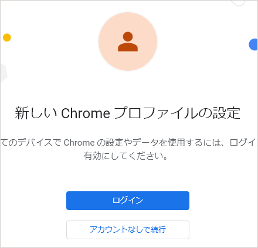Click the yellow decorative dot
Screen dimensions: 258x248
[7, 37]
